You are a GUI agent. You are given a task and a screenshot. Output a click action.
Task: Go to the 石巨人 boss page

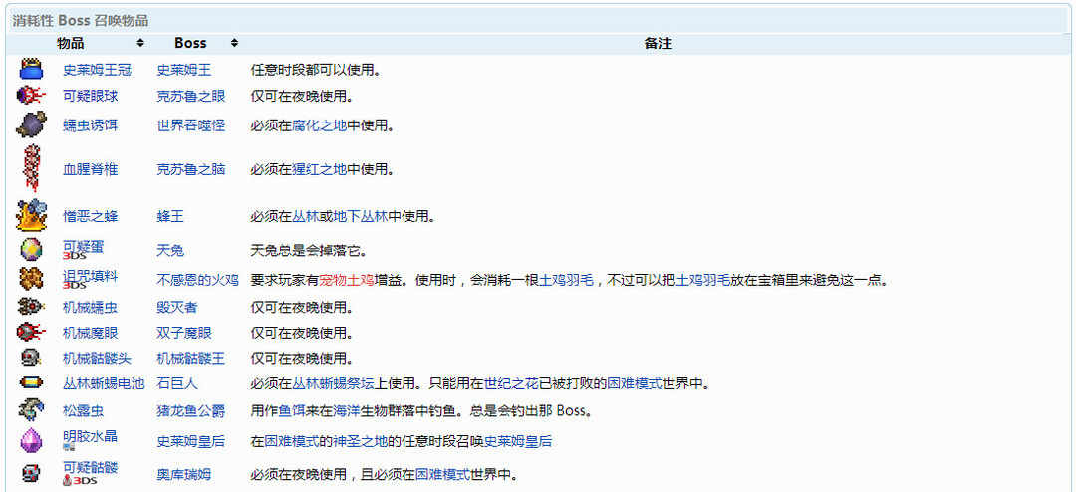pos(177,383)
